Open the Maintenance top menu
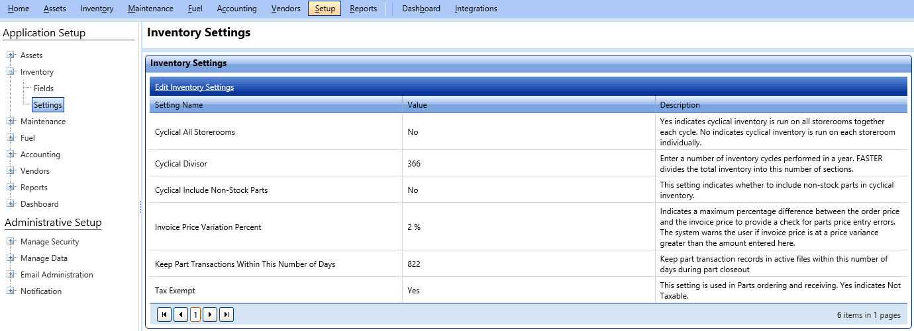 pos(150,9)
